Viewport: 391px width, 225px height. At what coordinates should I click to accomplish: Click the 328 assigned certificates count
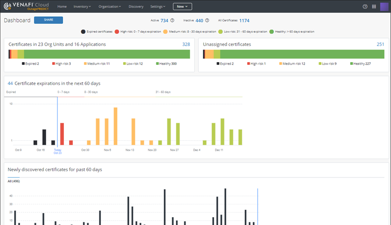coord(186,45)
